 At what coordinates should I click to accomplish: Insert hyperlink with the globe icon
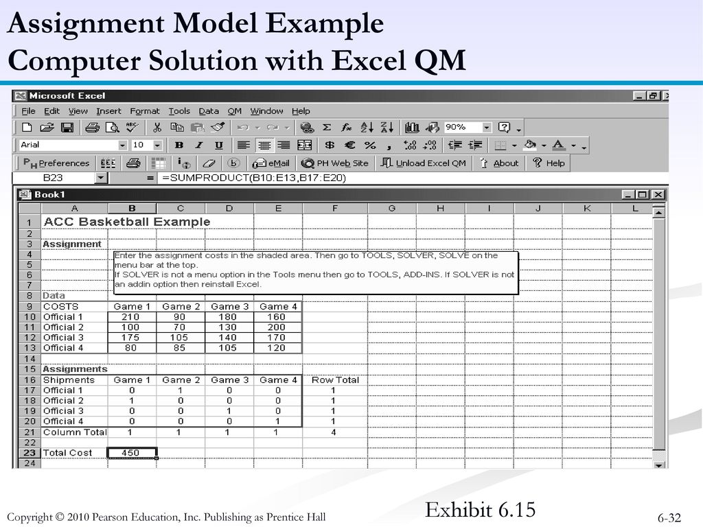[307, 128]
